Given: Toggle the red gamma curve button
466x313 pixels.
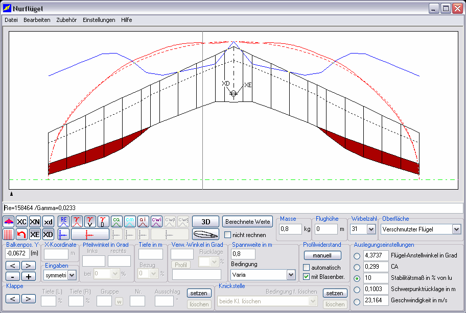Looking at the screenshot, I should [77, 222].
